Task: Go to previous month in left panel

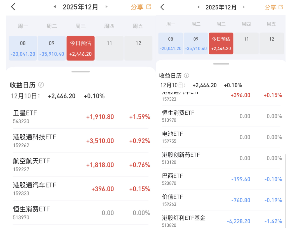Action: [x=55, y=7]
